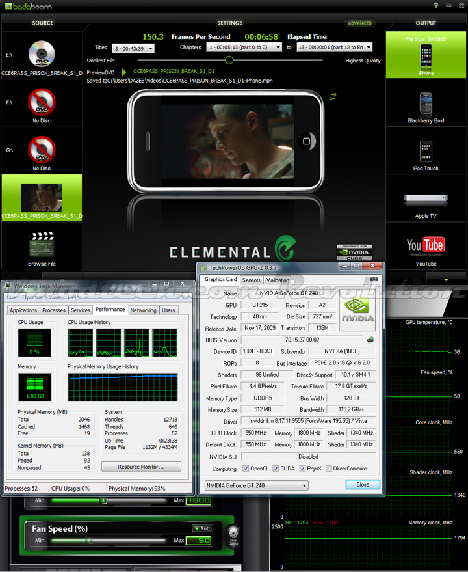This screenshot has height=572, width=468.
Task: Select the Prison Break video thumbnail source
Action: [x=42, y=197]
